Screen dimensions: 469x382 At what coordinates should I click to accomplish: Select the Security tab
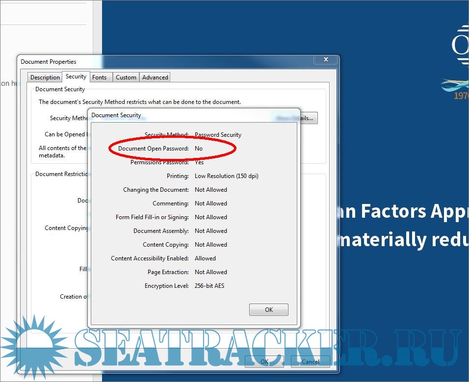click(76, 77)
